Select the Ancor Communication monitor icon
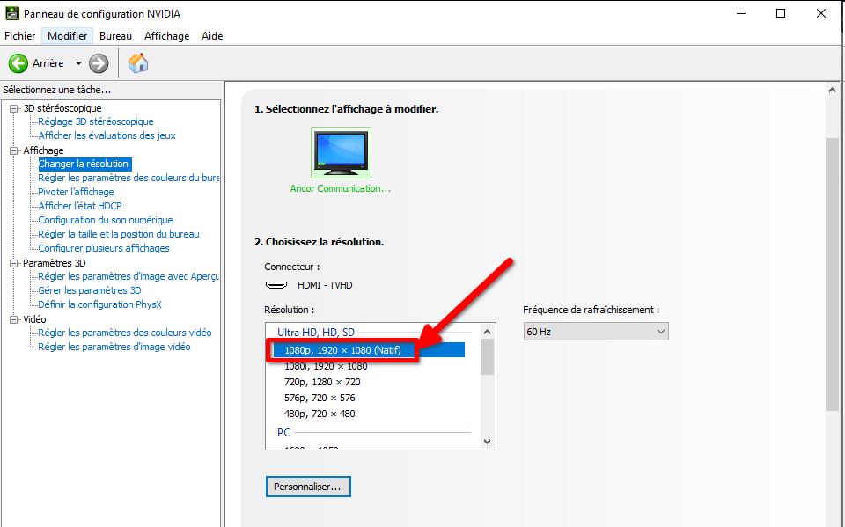845x527 pixels. (341, 153)
